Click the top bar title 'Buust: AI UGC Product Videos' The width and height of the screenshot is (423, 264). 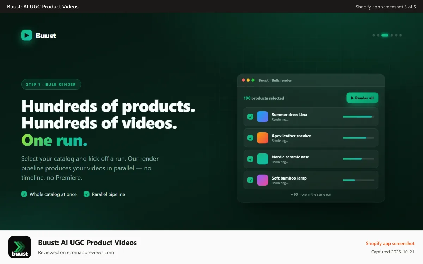(43, 7)
